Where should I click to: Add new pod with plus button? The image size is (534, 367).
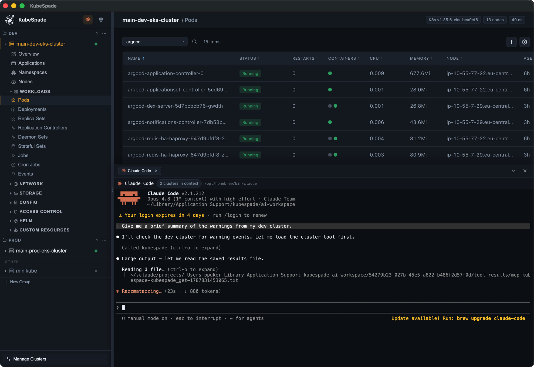(x=511, y=42)
